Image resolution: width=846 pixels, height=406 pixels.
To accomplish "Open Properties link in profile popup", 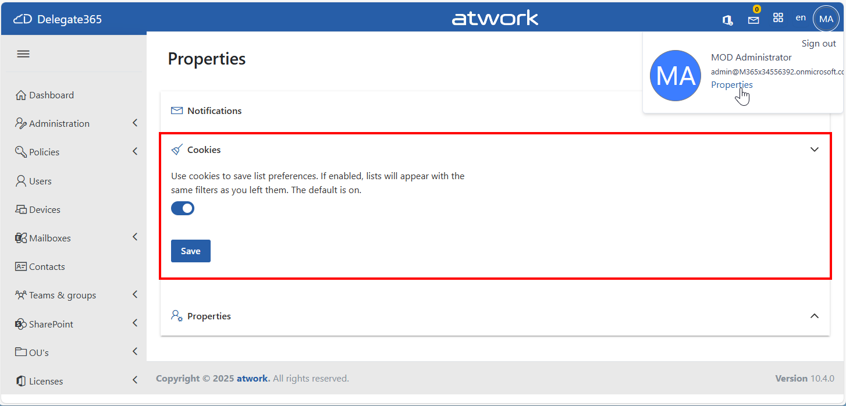I will point(732,84).
